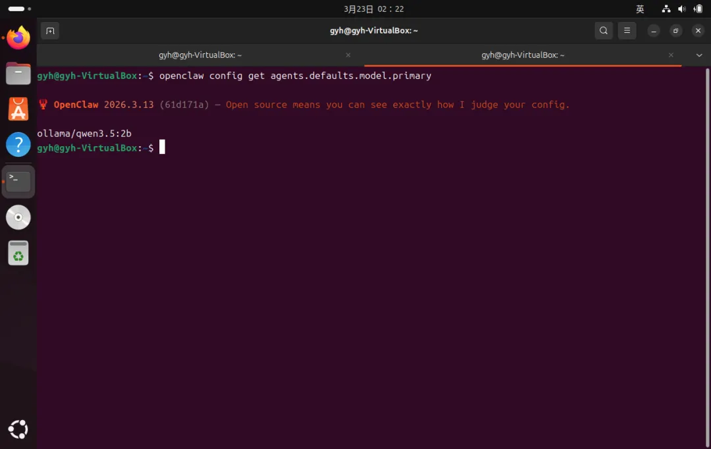Viewport: 711px width, 449px height.
Task: Close the first terminal tab
Action: pos(348,55)
